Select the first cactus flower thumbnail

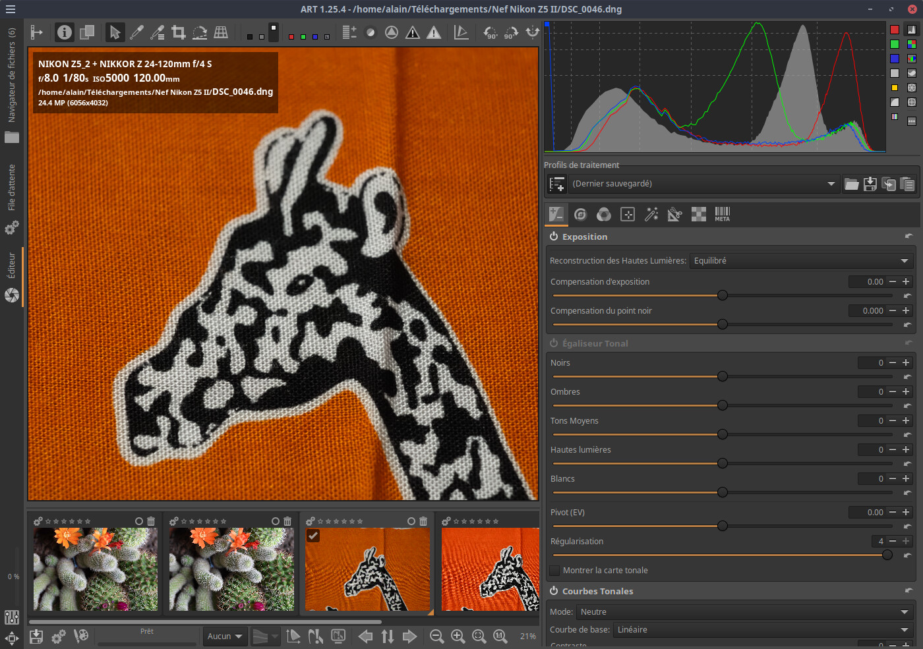(96, 569)
